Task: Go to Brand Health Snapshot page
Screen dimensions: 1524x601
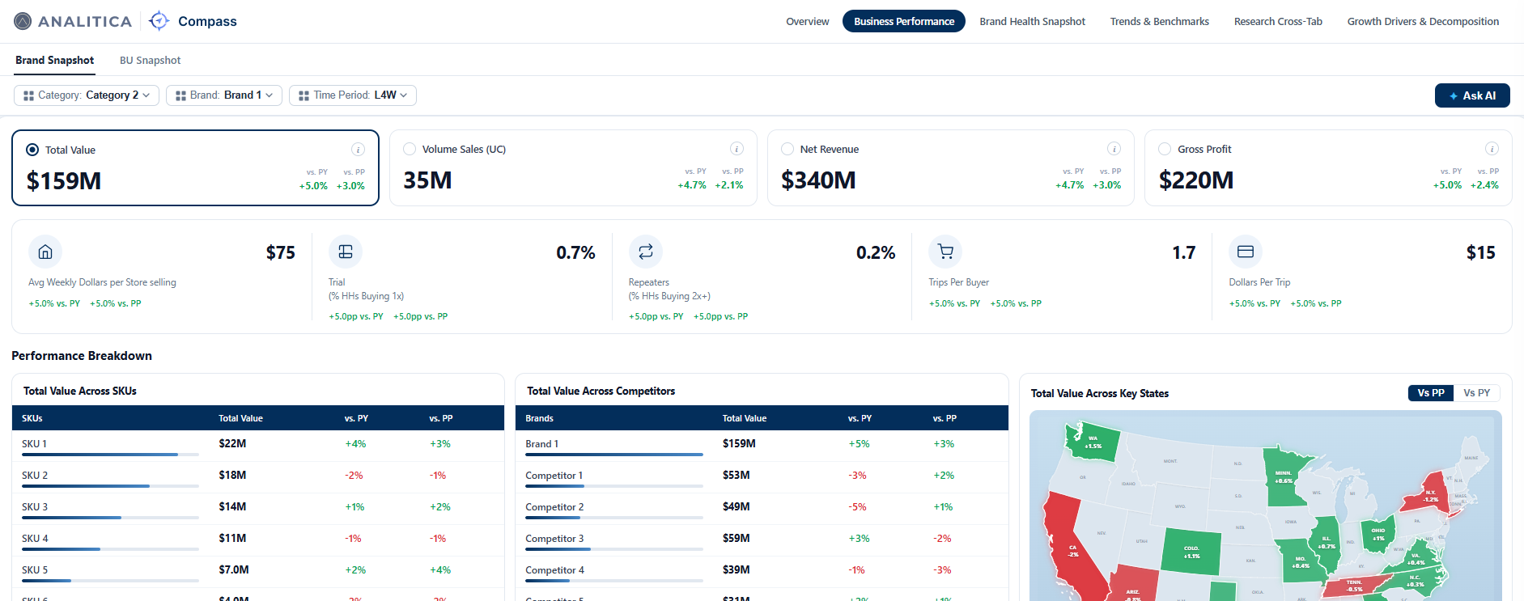Action: click(x=1032, y=22)
